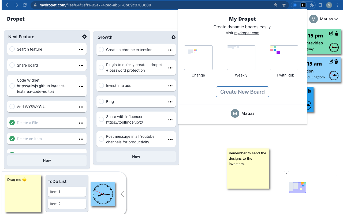Reload the page
Screen dimensions: 343x214
[x=25, y=5]
